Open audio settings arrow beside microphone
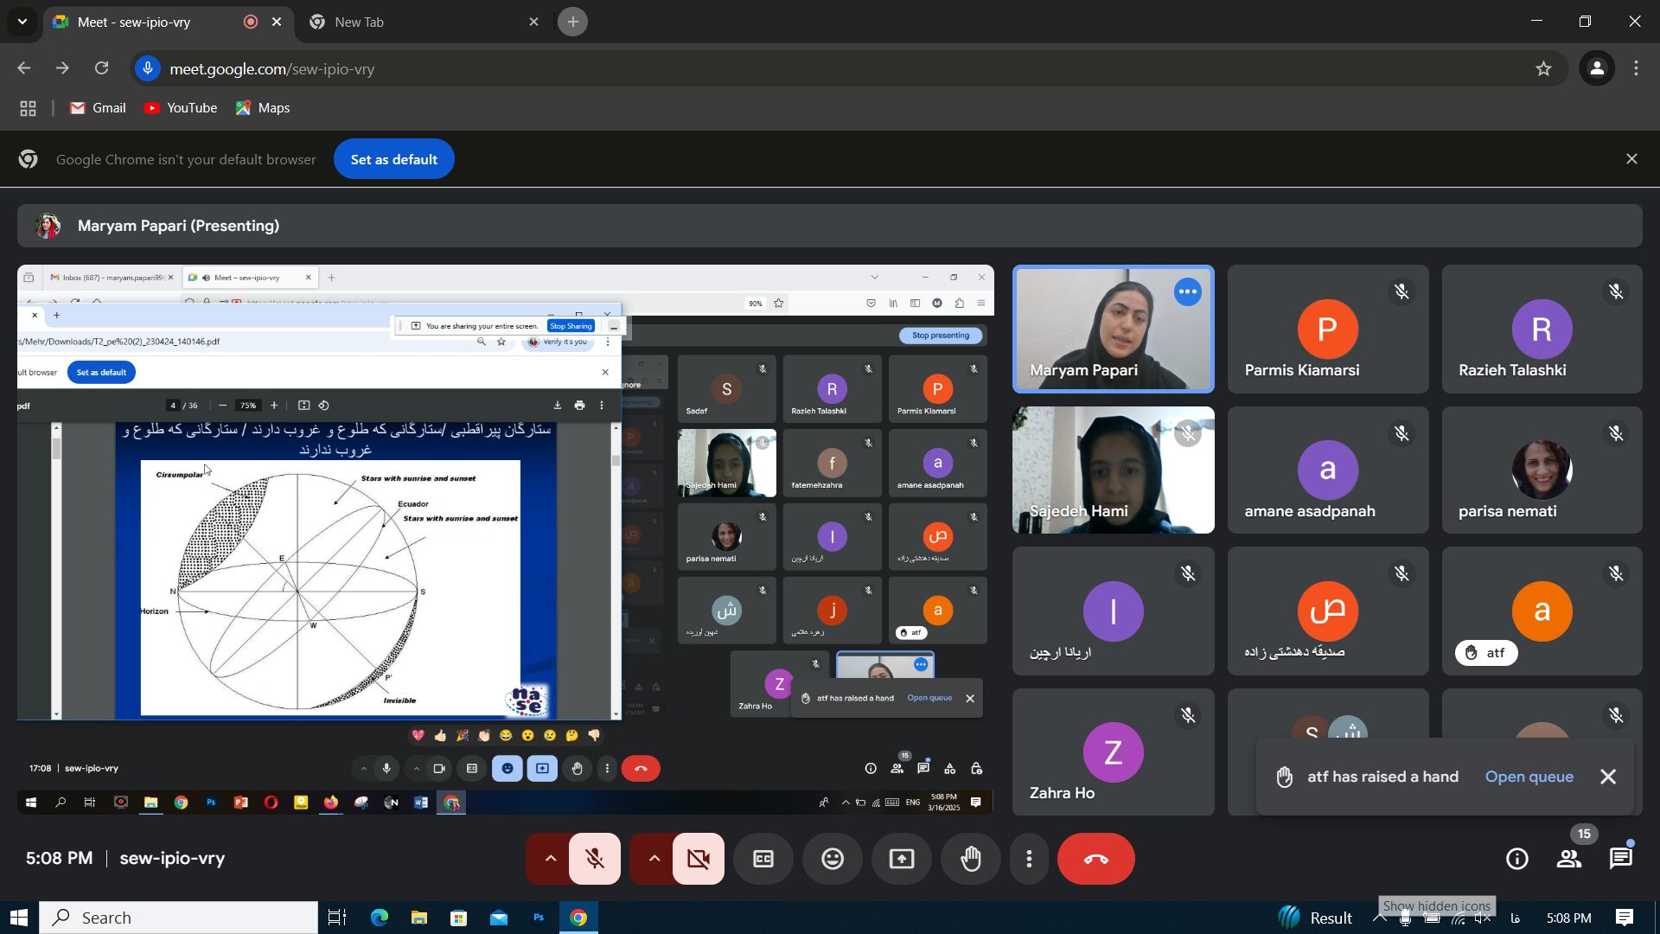Screen dimensions: 1660x934 pyautogui.click(x=550, y=859)
